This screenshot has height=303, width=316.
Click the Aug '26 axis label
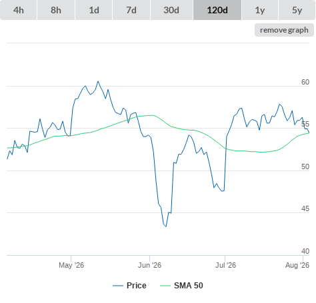(297, 265)
